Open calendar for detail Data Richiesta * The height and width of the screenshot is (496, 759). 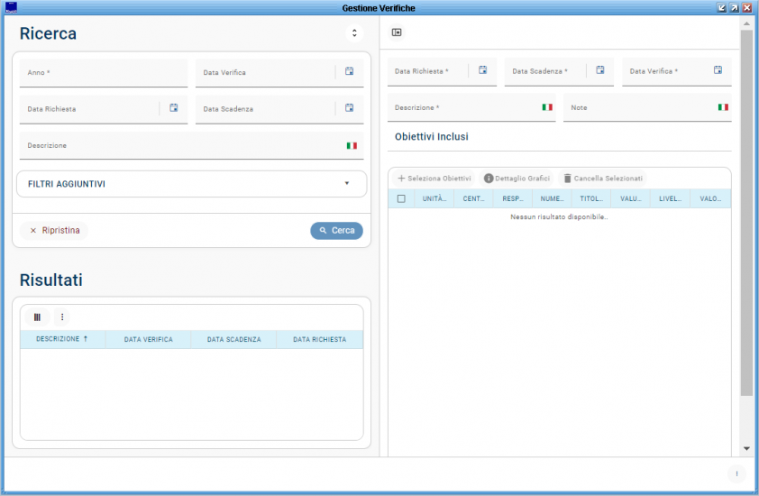(x=482, y=69)
